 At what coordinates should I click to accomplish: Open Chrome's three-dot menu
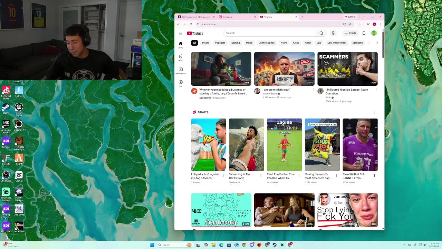coord(380,24)
